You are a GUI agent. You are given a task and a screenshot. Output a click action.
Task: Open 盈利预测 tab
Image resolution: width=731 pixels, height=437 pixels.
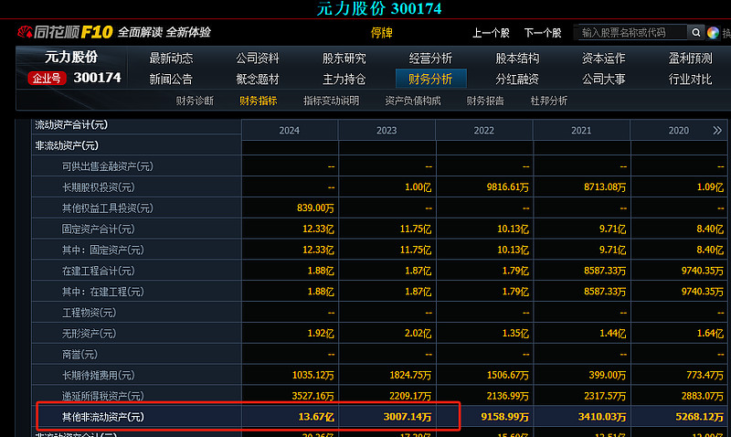click(690, 59)
